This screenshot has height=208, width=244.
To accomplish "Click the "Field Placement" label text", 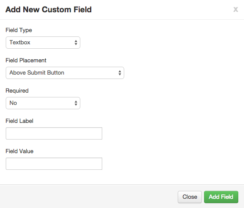I will (x=26, y=61).
